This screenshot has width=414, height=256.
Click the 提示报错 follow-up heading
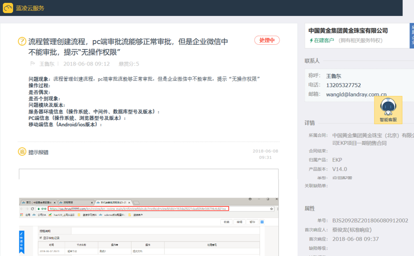point(38,152)
